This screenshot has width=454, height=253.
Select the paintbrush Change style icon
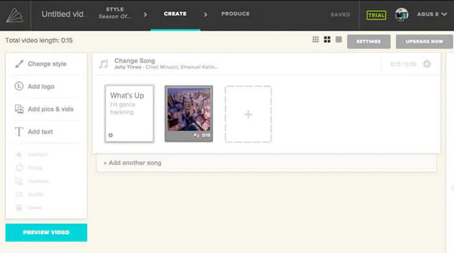[19, 64]
